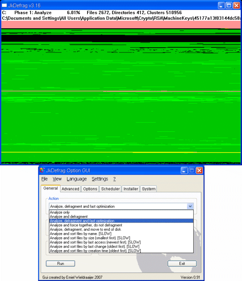
Task: Click the 'Version 0.91' status text
Action: (190, 277)
